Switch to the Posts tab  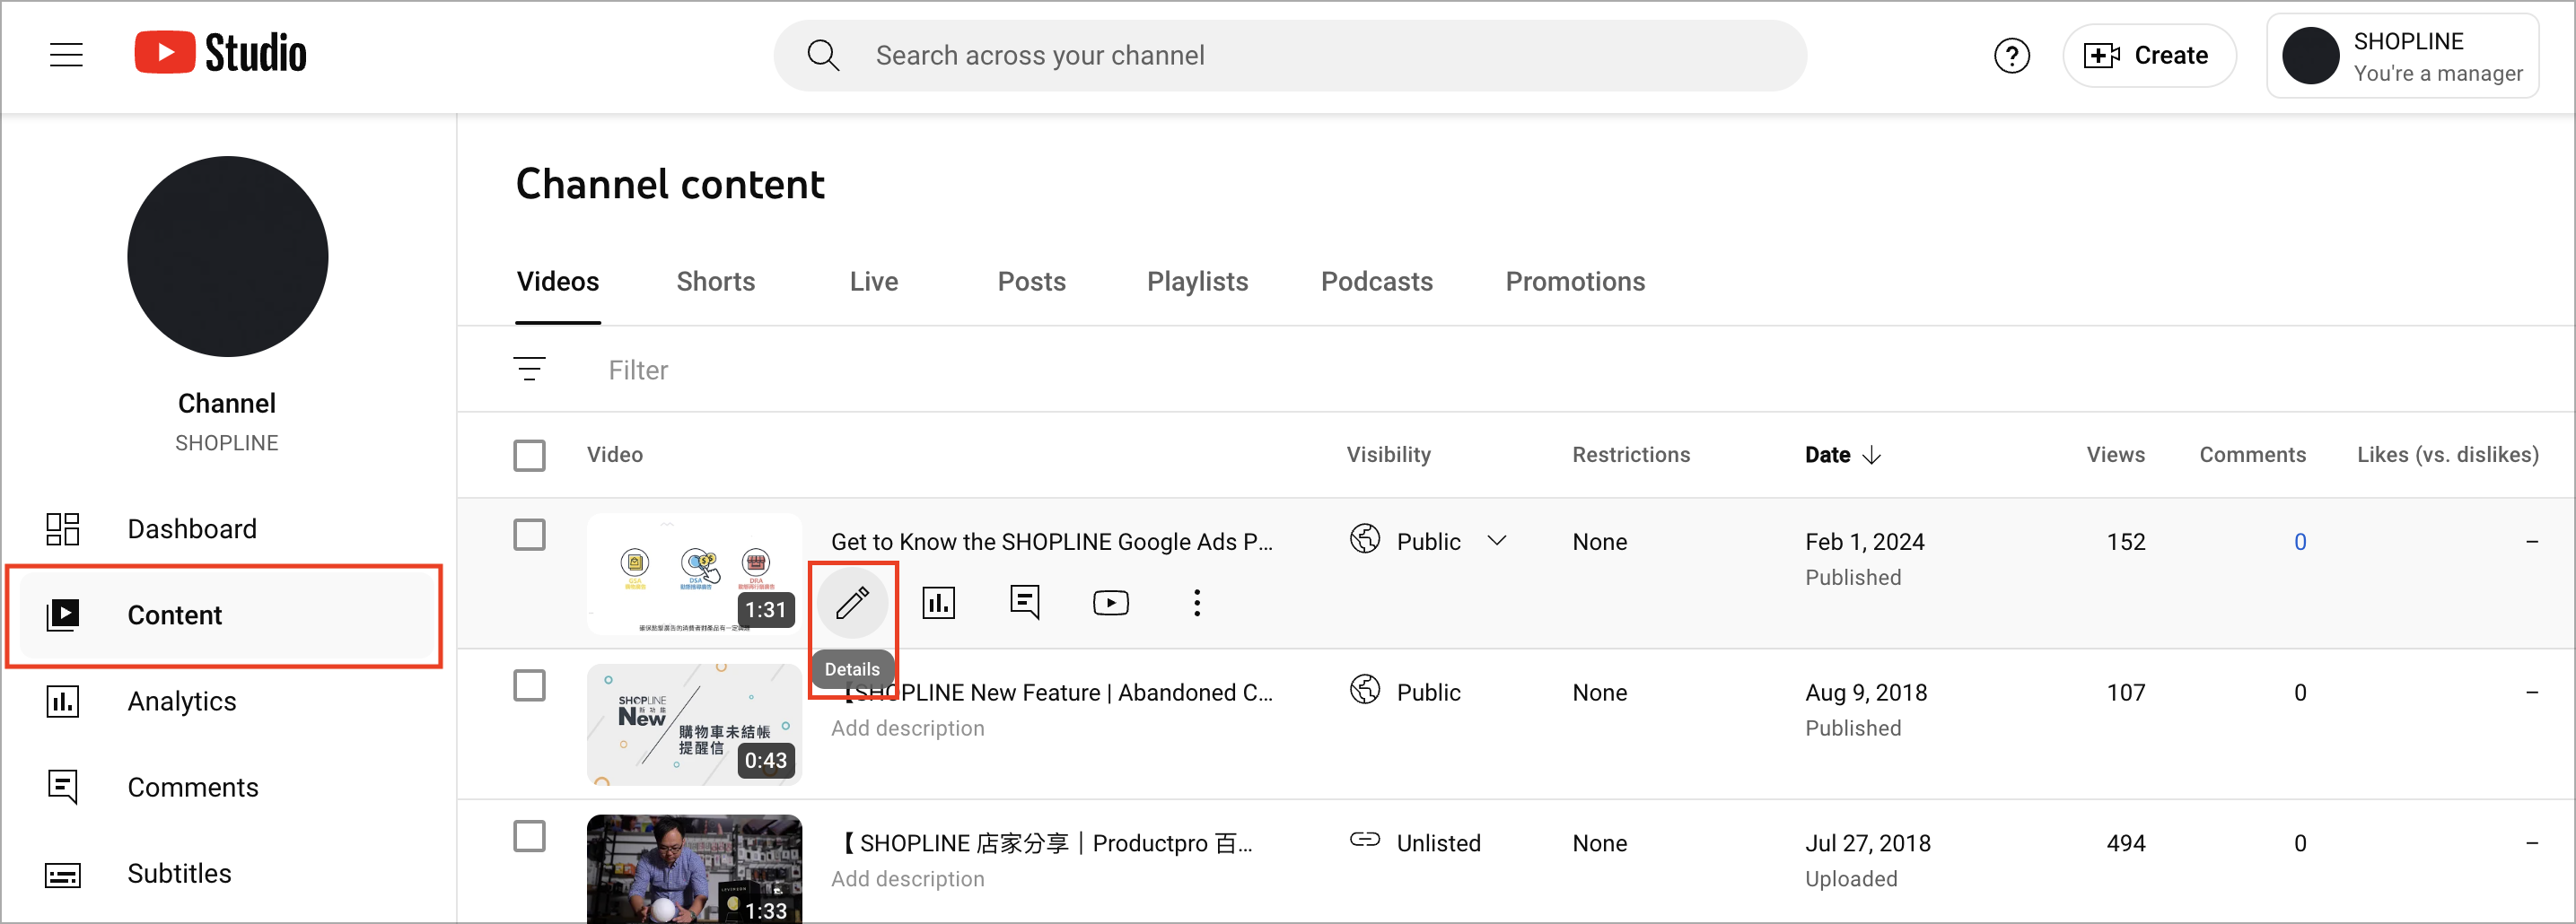click(1032, 281)
